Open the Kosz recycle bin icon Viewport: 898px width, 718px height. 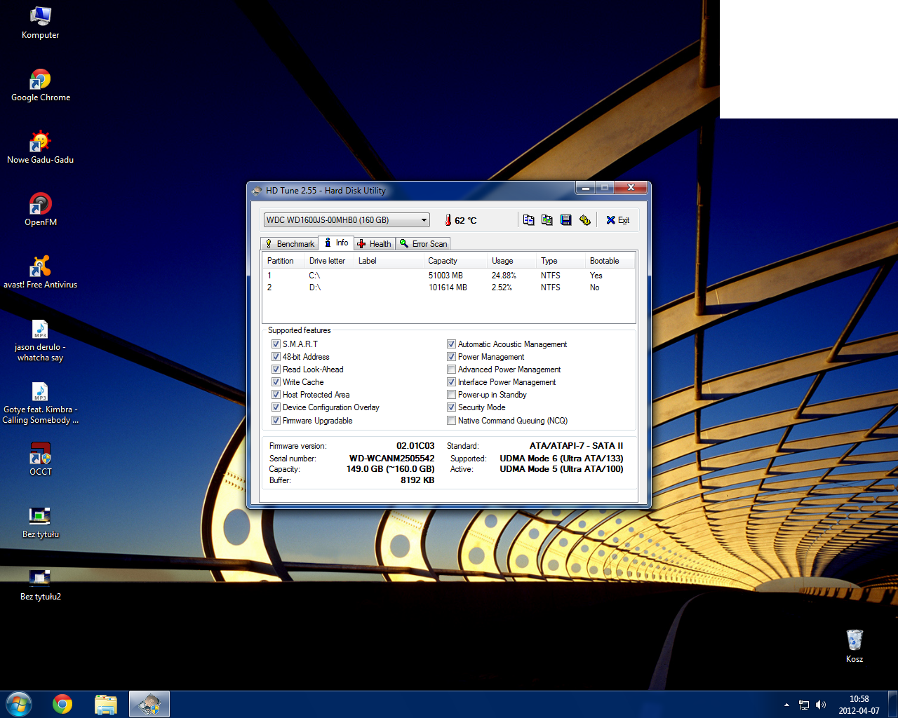pos(855,646)
